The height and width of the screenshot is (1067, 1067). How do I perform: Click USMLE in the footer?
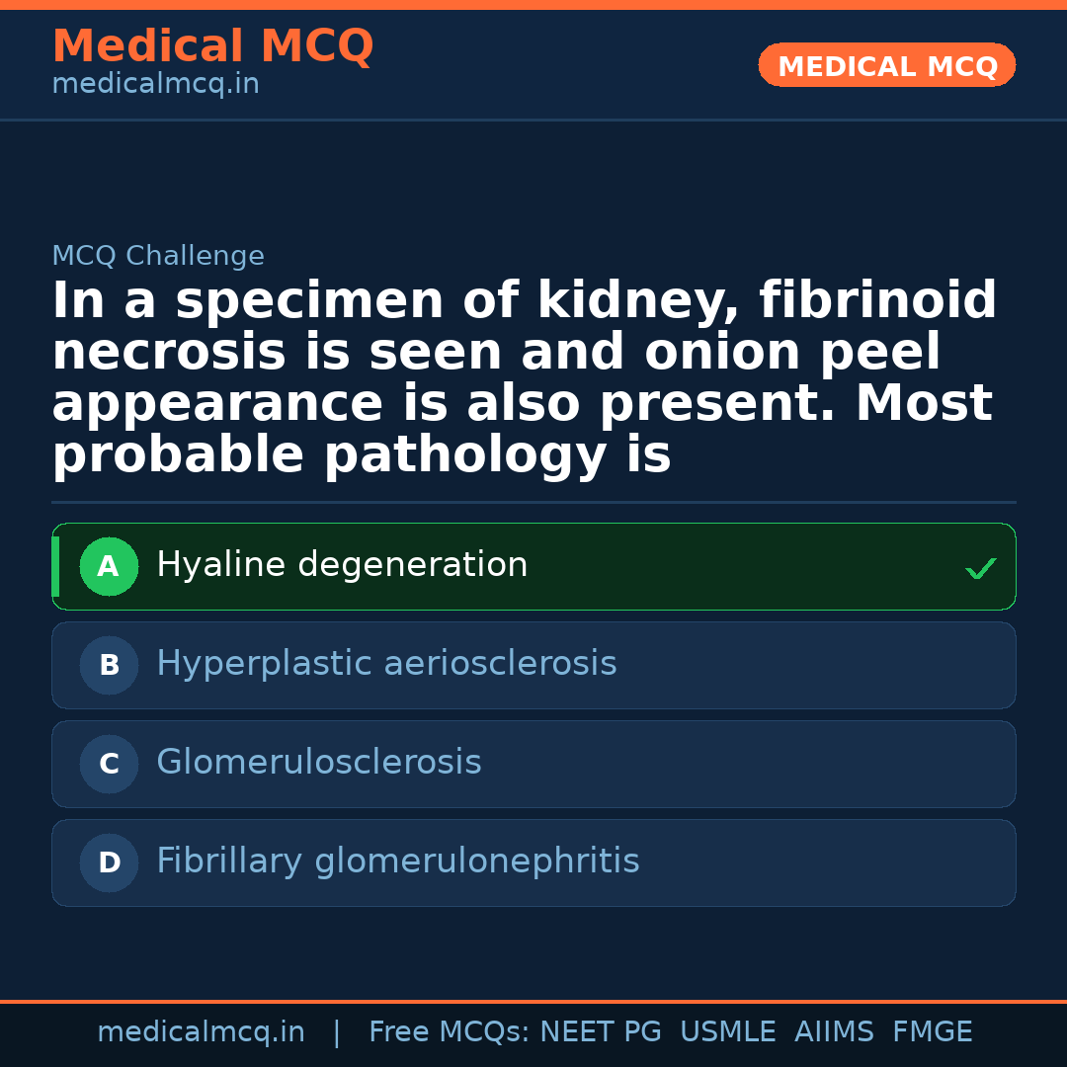coord(727,1032)
